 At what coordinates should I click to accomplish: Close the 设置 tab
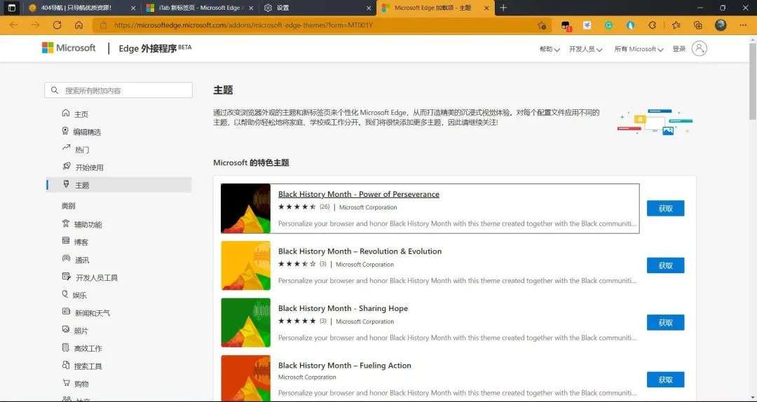pos(369,8)
